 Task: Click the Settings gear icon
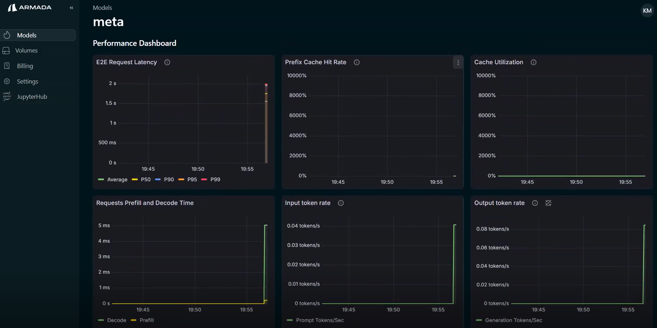[x=7, y=81]
